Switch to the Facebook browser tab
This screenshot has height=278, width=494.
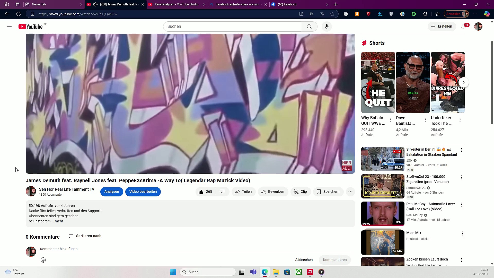tap(287, 4)
